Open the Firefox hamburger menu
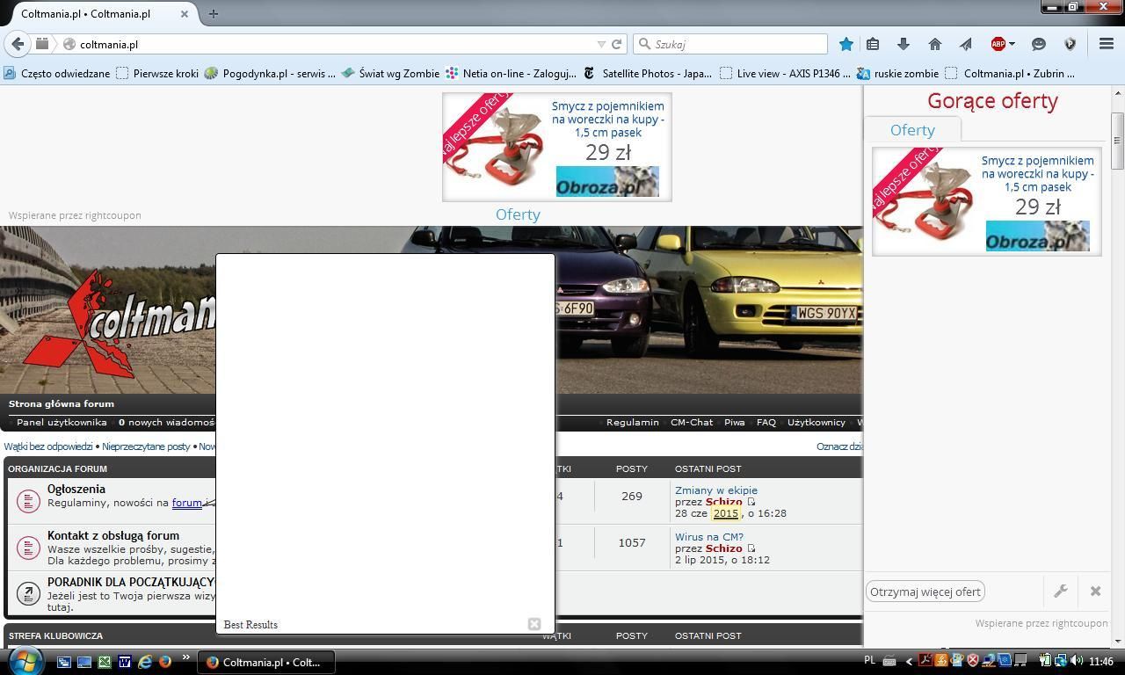Screen dimensions: 1125x675 (1107, 44)
